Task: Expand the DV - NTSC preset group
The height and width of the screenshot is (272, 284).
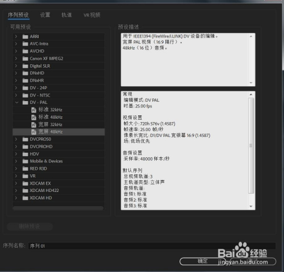Action: [x=16, y=95]
